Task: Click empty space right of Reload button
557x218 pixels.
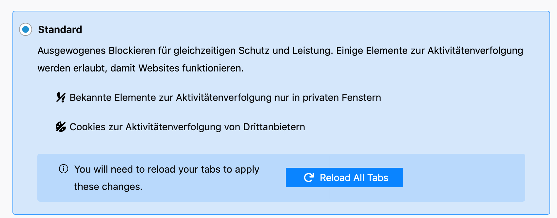Action: pos(462,178)
